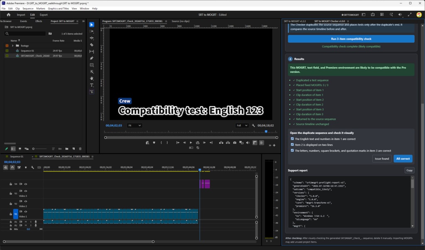The image size is (425, 250).
Task: Toggle Video 1 track visibility eye
Action: tap(26, 211)
